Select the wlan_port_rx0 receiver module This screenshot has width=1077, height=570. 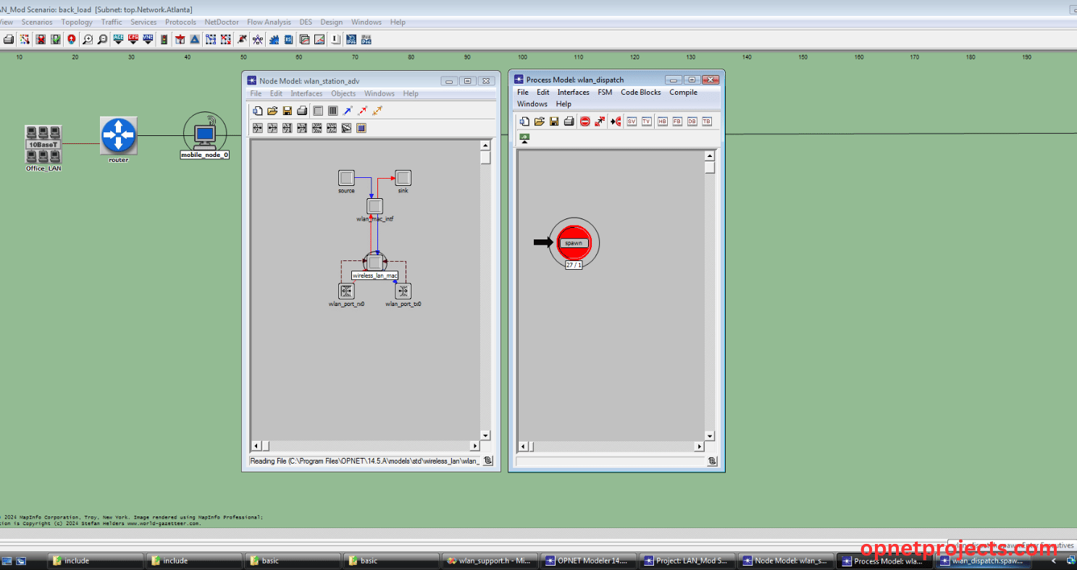[346, 292]
